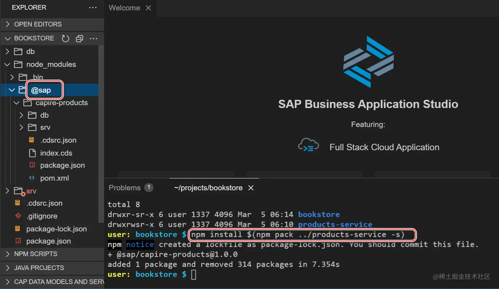Open index.cds file
Viewport: 499px width, 289px height.
click(x=56, y=153)
